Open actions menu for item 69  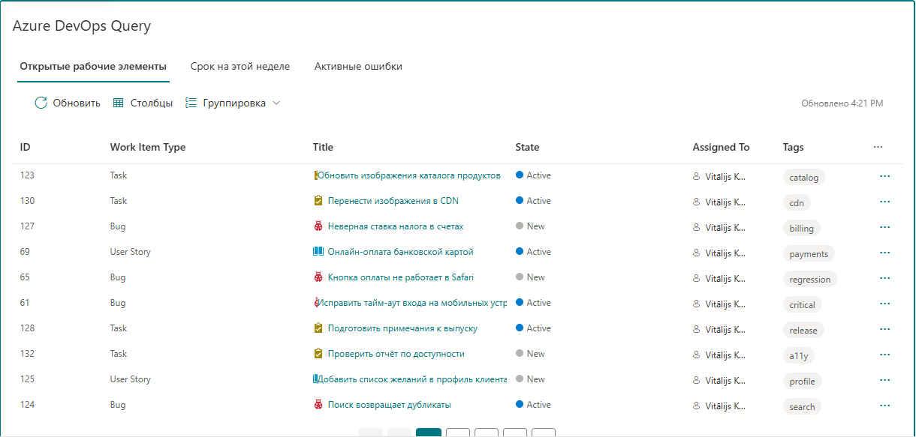(x=884, y=252)
